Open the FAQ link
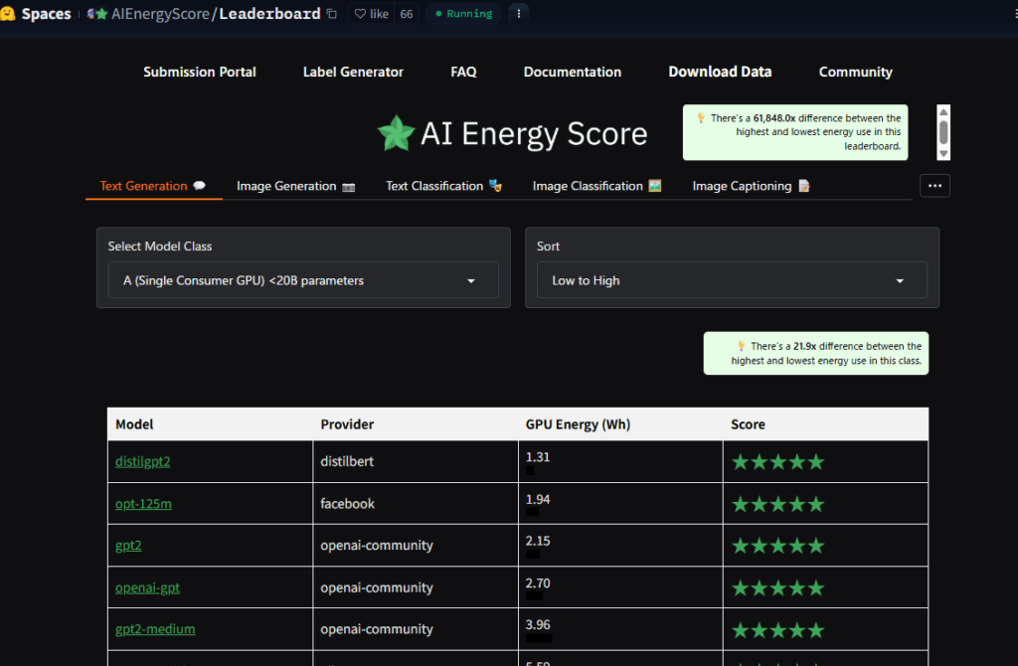1018x666 pixels. [463, 72]
